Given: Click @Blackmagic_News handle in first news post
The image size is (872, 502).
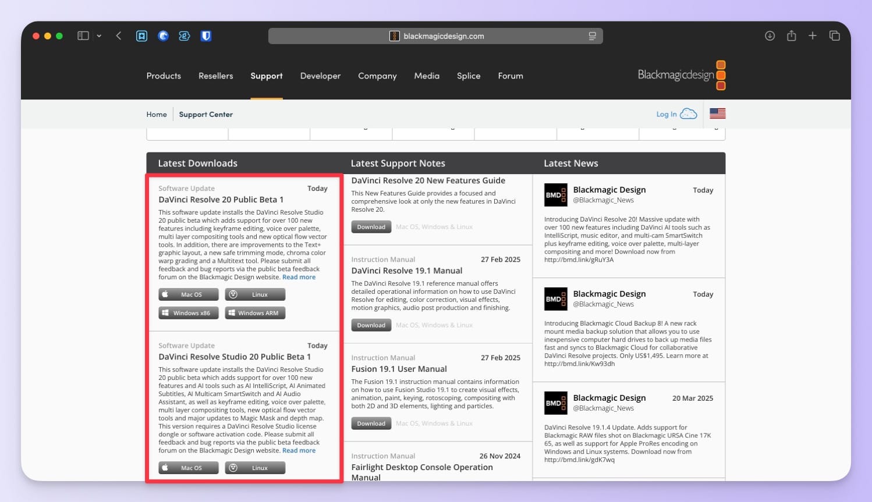Looking at the screenshot, I should coord(604,200).
